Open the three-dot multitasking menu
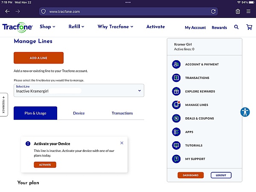256x192 pixels. (x=128, y=2)
